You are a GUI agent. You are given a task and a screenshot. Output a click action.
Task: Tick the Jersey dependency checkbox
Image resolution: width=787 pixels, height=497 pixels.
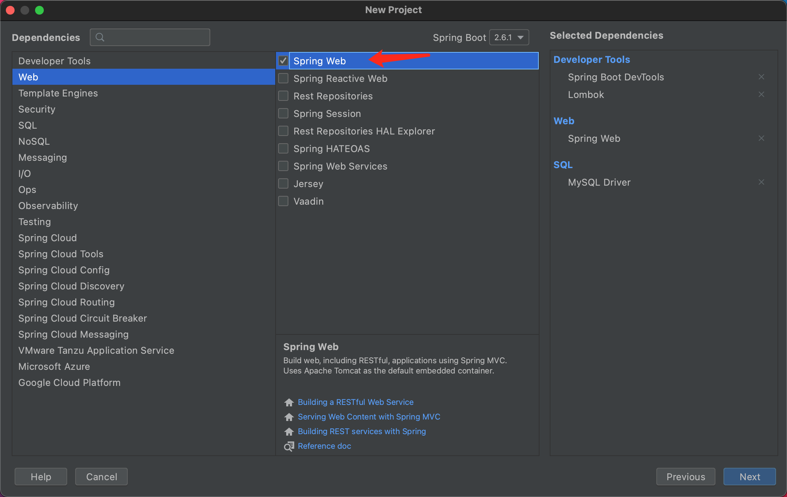pyautogui.click(x=283, y=183)
